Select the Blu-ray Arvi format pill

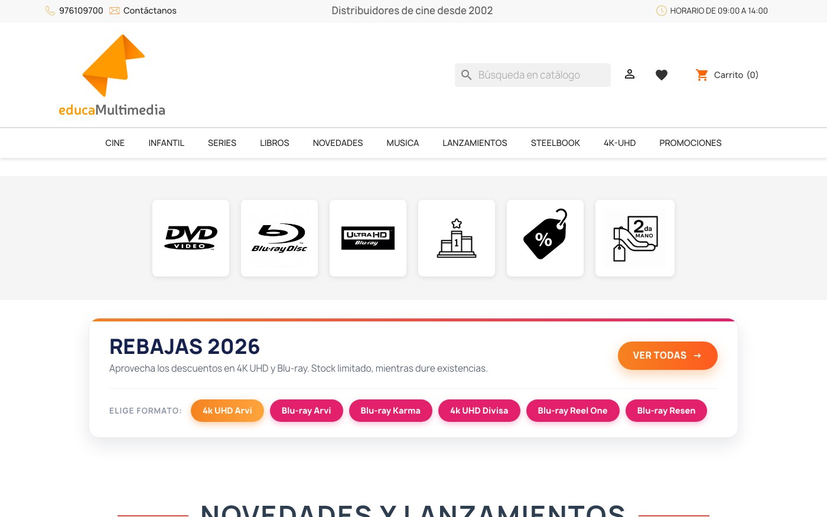pos(307,411)
